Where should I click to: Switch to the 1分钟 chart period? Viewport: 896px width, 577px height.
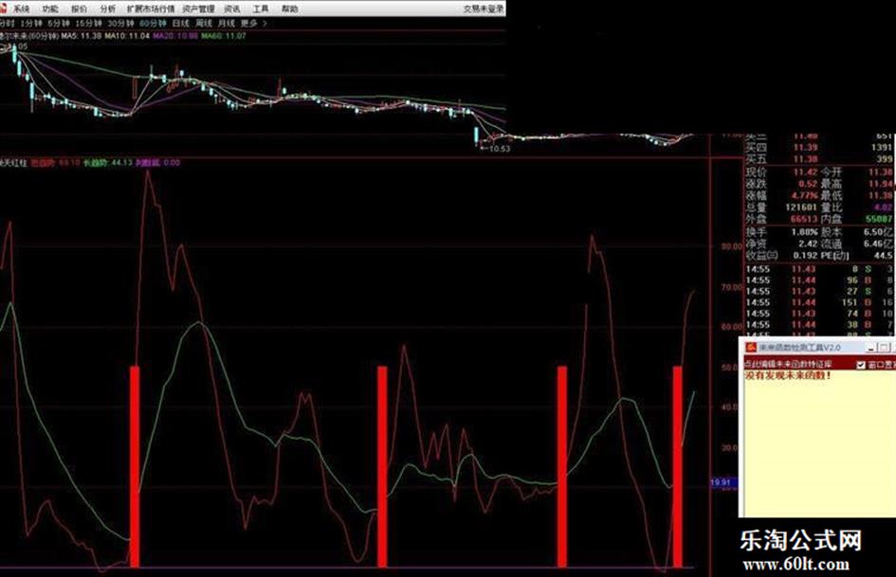click(x=31, y=24)
